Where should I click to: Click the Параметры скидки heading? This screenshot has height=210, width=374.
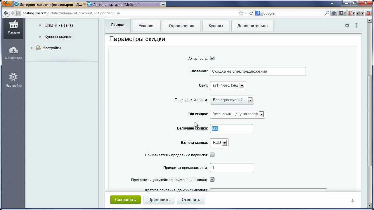(x=137, y=39)
